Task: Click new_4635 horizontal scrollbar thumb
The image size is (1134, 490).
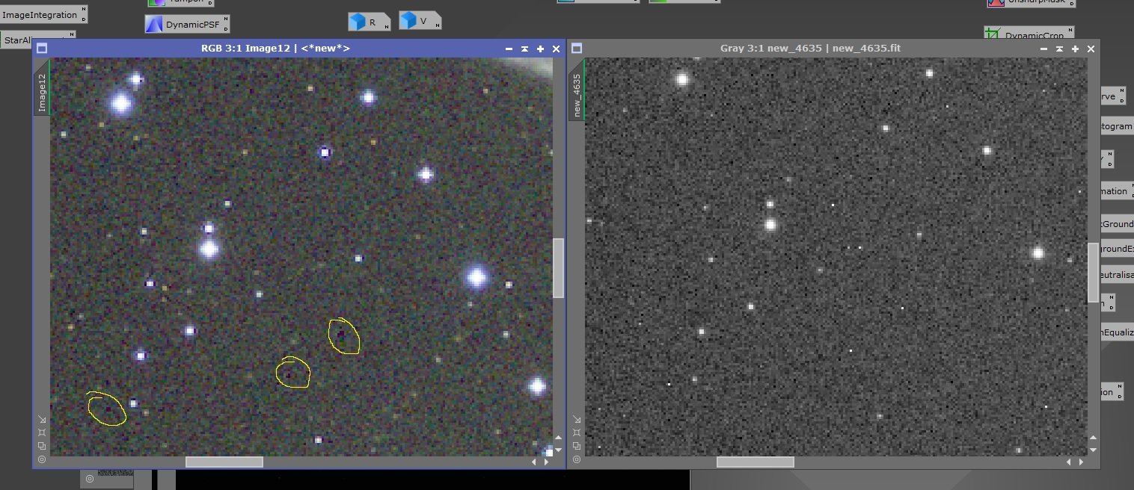Action: [756, 462]
